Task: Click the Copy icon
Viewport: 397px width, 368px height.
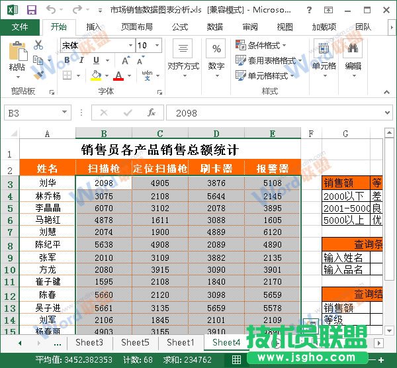Action: (x=38, y=60)
